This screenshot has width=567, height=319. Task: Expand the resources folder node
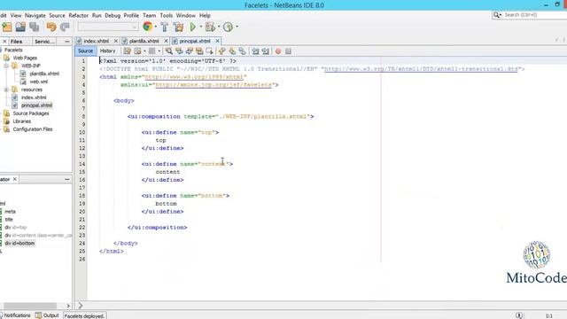pos(6,89)
